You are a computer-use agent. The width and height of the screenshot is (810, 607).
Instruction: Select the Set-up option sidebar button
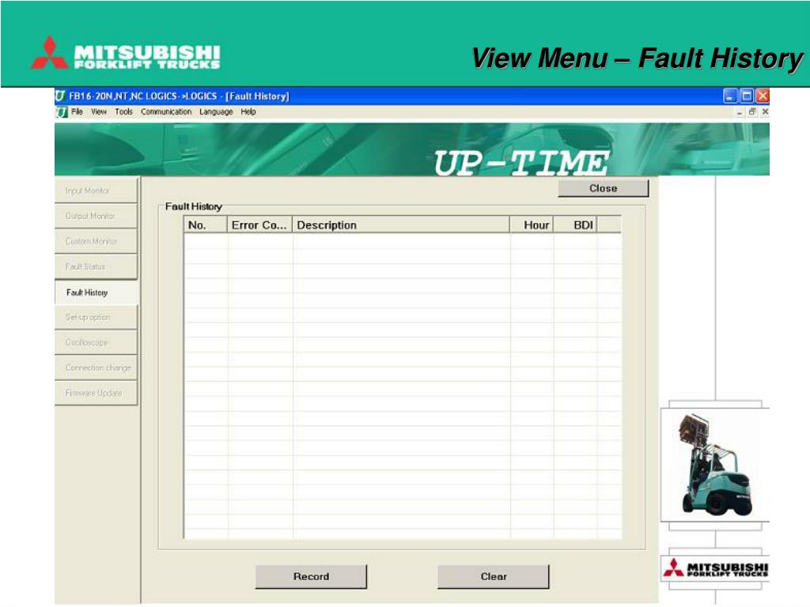tap(96, 317)
